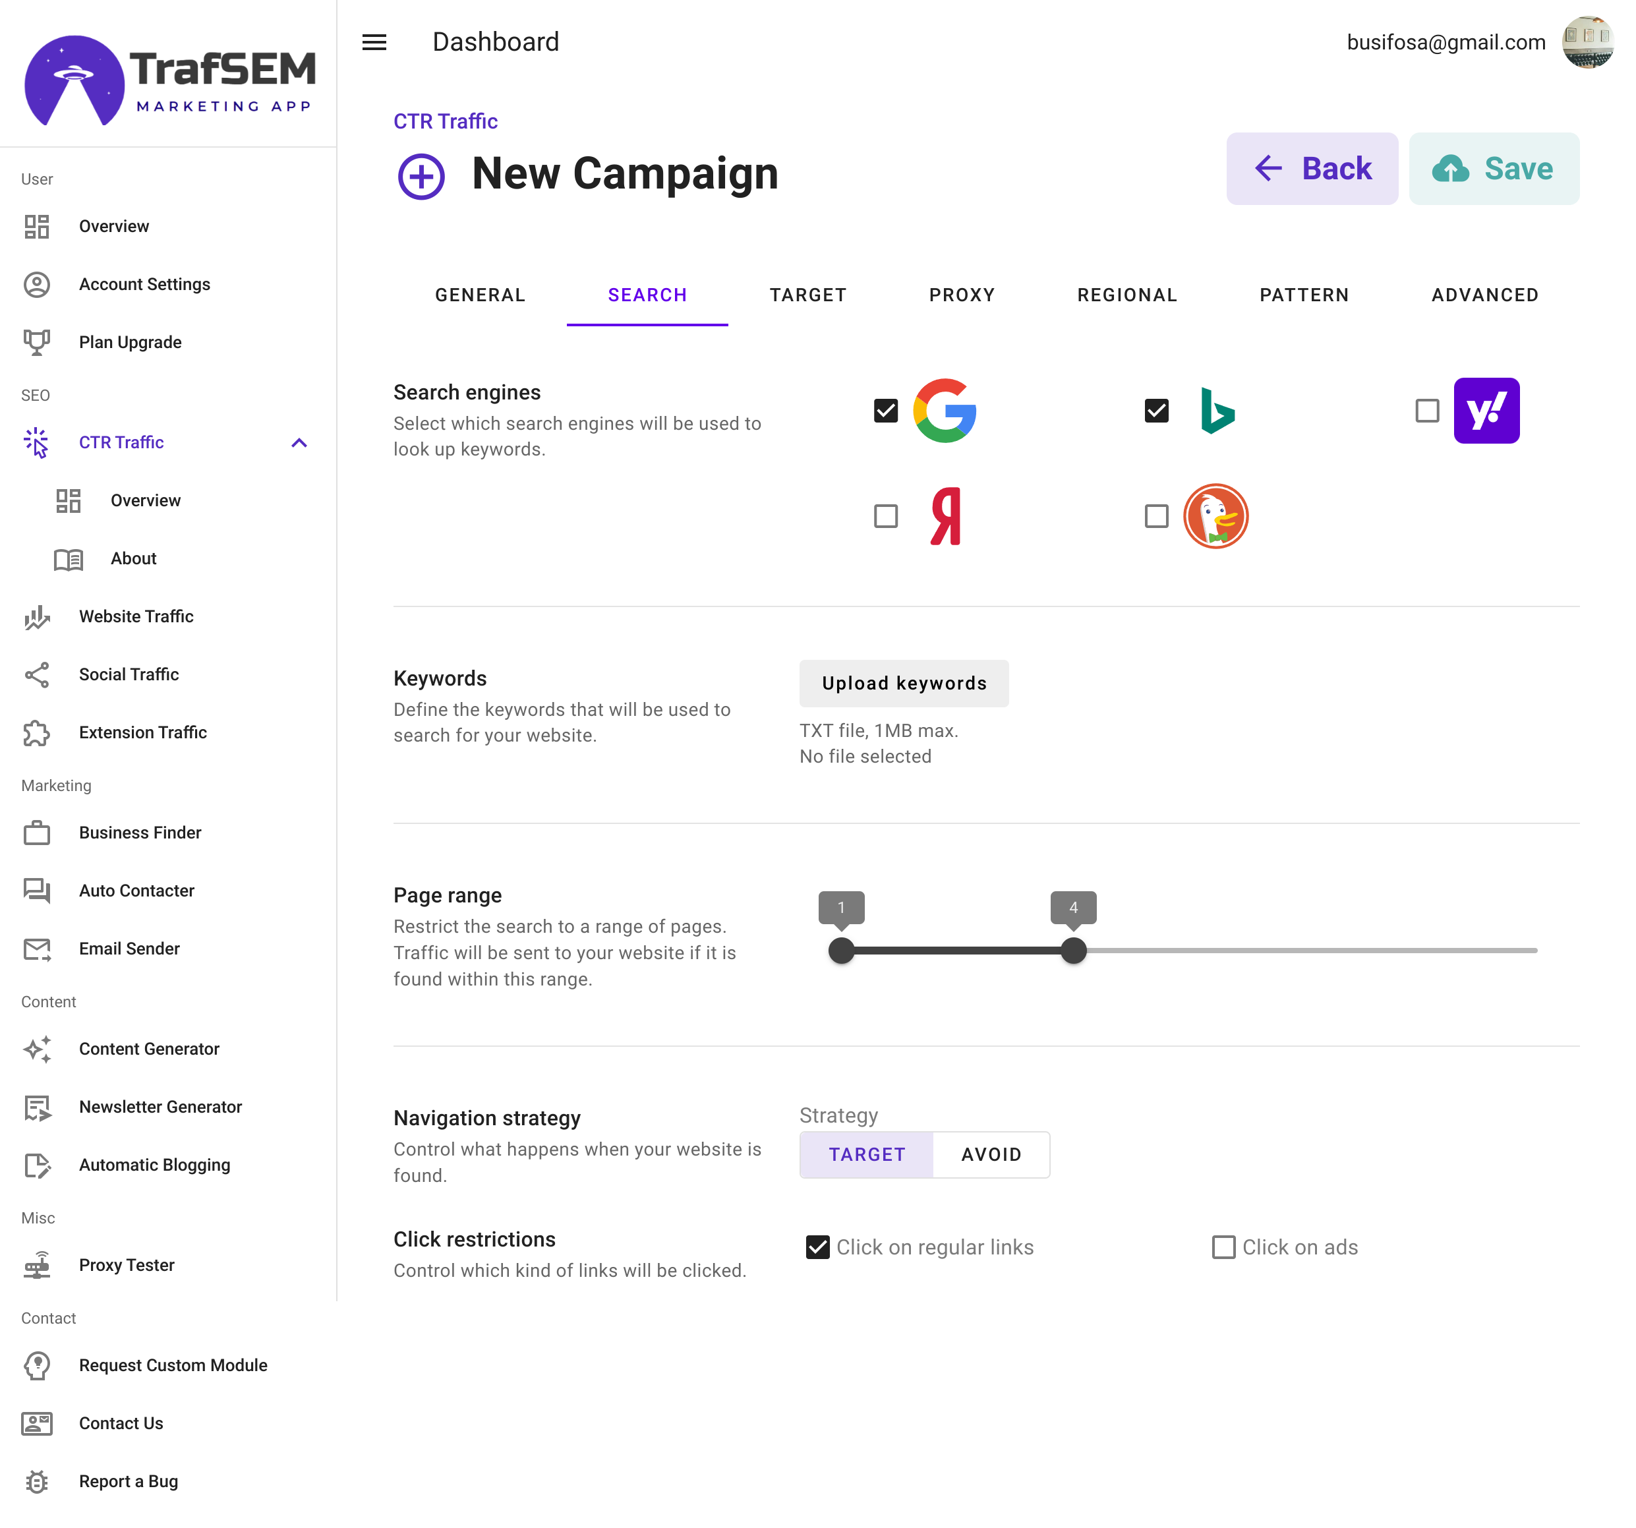This screenshot has width=1636, height=1528.
Task: Click the Back button
Action: click(1312, 169)
